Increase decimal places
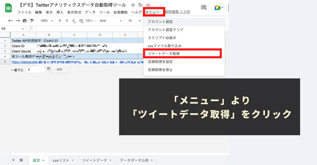Image resolution: width=317 pixels, height=165 pixels. [81, 21]
